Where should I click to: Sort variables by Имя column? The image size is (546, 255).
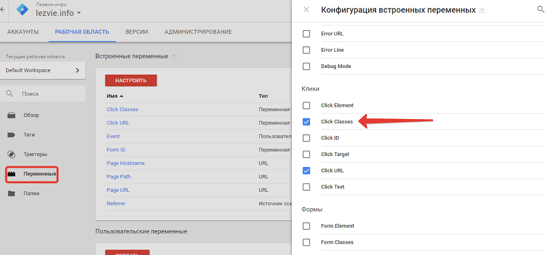114,96
